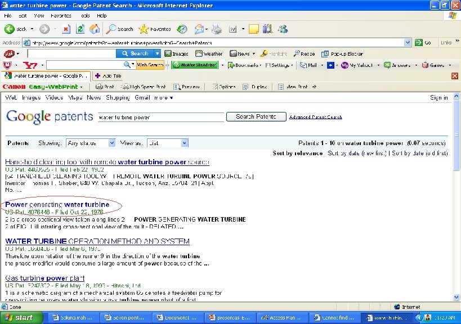Screen dimensions: 461x324
Task: Click the Forward arrow button
Action: (44, 29)
